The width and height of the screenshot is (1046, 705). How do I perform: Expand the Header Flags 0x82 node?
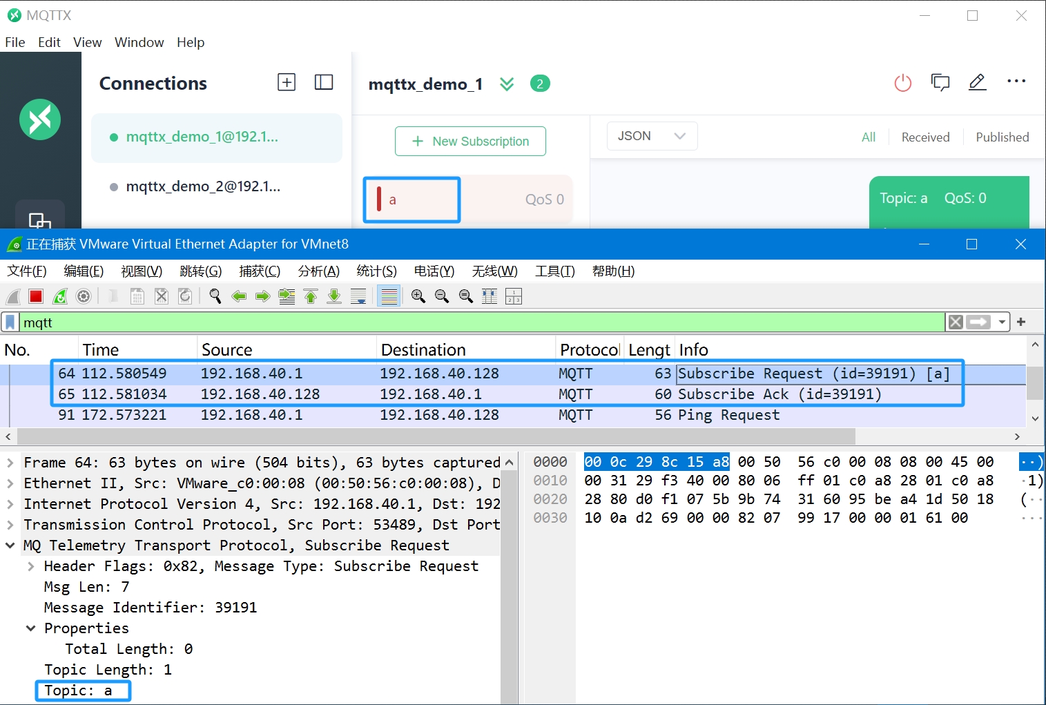tap(31, 566)
